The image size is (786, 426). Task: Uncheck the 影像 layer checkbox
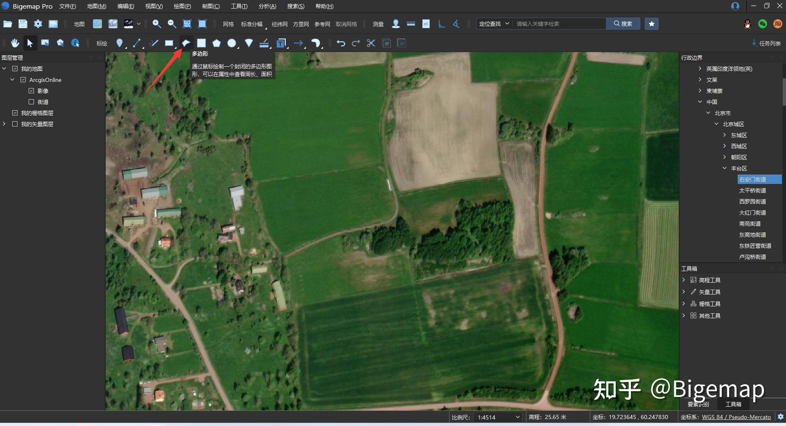tap(32, 91)
